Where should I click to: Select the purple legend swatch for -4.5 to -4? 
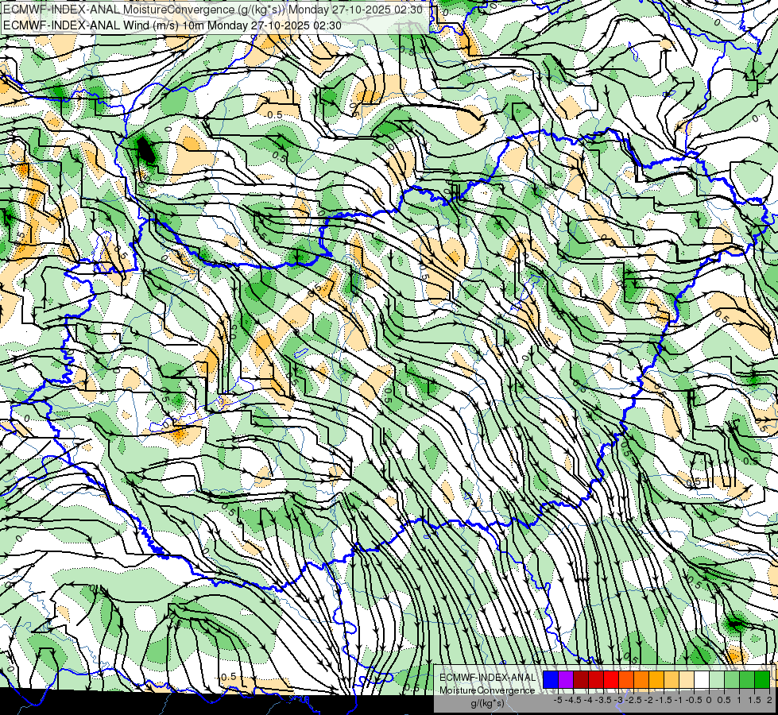(x=566, y=680)
